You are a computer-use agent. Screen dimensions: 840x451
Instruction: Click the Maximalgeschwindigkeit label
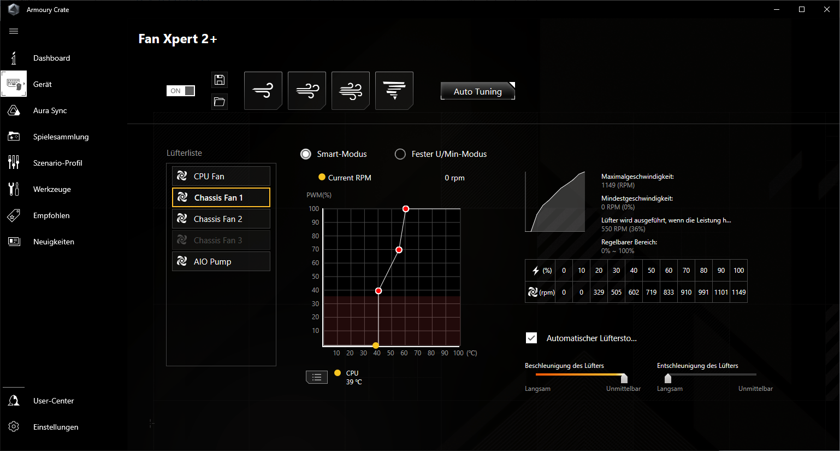click(x=637, y=177)
